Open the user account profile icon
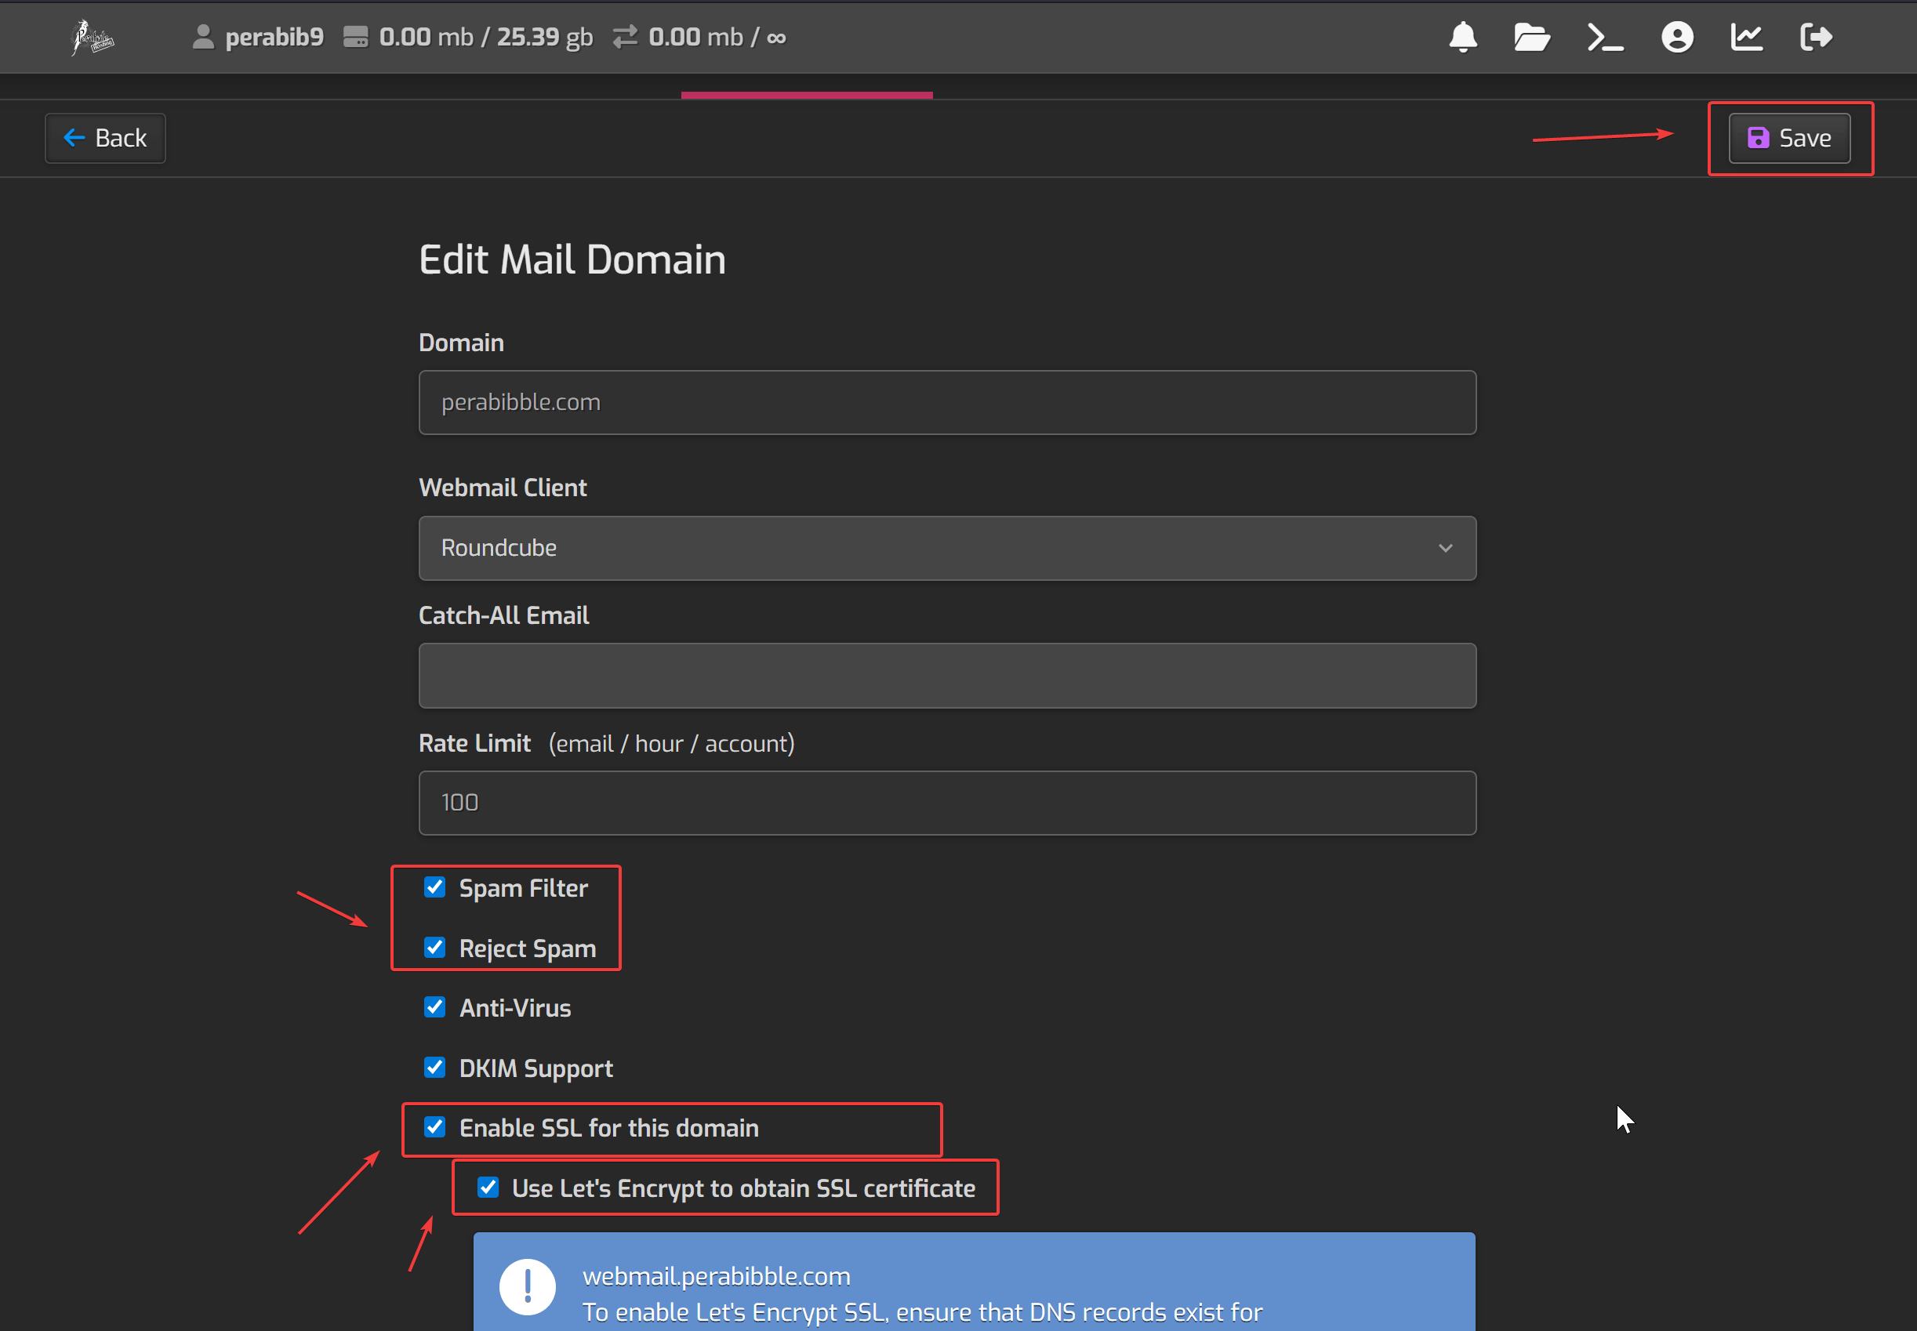Viewport: 1917px width, 1331px height. click(x=1677, y=38)
